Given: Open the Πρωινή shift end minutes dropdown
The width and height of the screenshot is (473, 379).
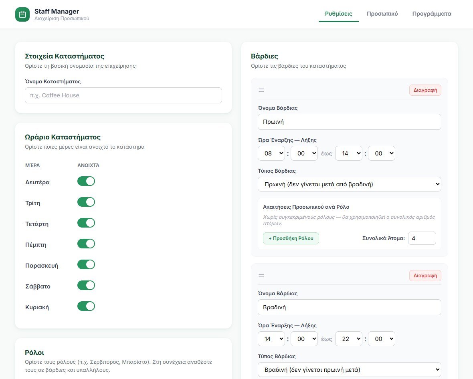Looking at the screenshot, I should [x=382, y=153].
